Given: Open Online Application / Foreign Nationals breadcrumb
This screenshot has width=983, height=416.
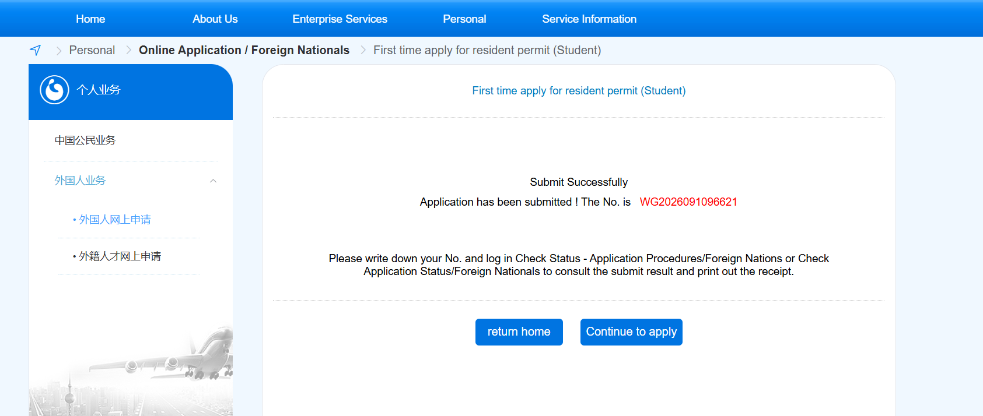Looking at the screenshot, I should tap(244, 50).
